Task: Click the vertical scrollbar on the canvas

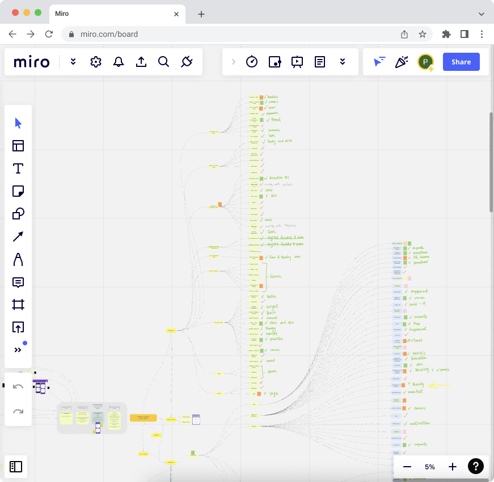Action: [x=491, y=163]
